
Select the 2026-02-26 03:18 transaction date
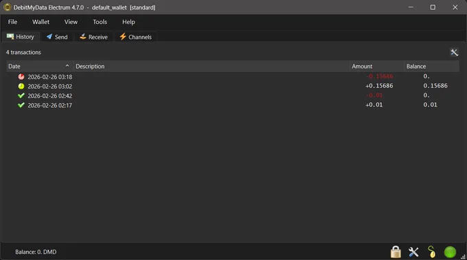coord(49,77)
